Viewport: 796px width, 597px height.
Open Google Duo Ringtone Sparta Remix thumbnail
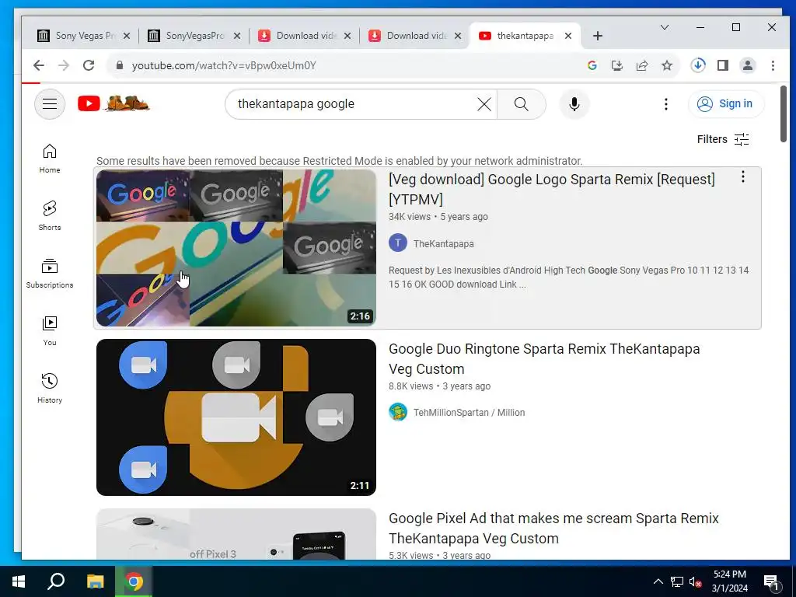click(x=236, y=417)
